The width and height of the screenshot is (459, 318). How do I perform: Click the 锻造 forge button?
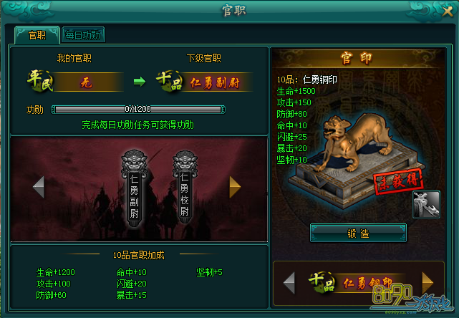[x=358, y=233]
